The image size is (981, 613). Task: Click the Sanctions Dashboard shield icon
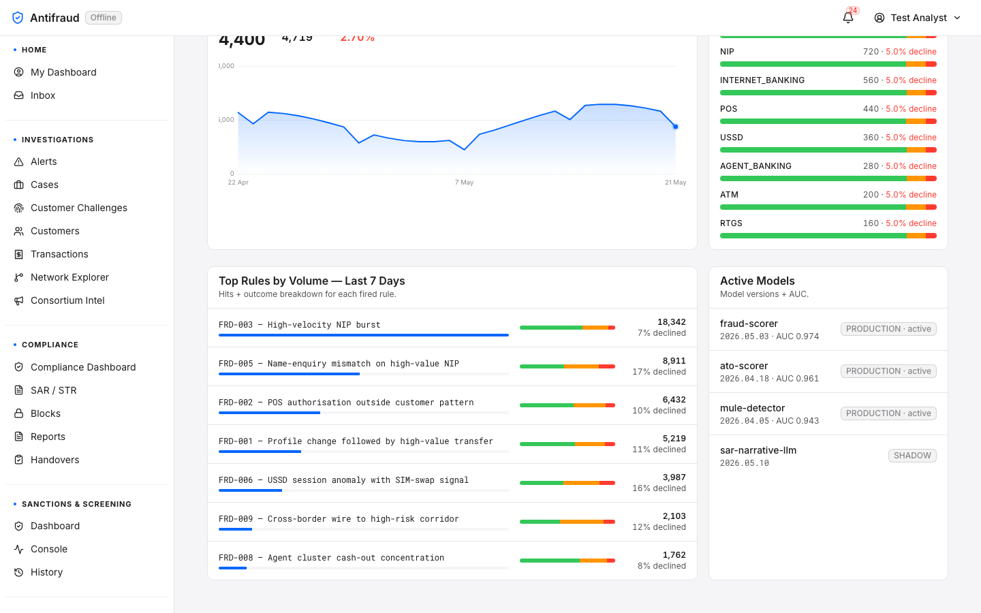(19, 526)
